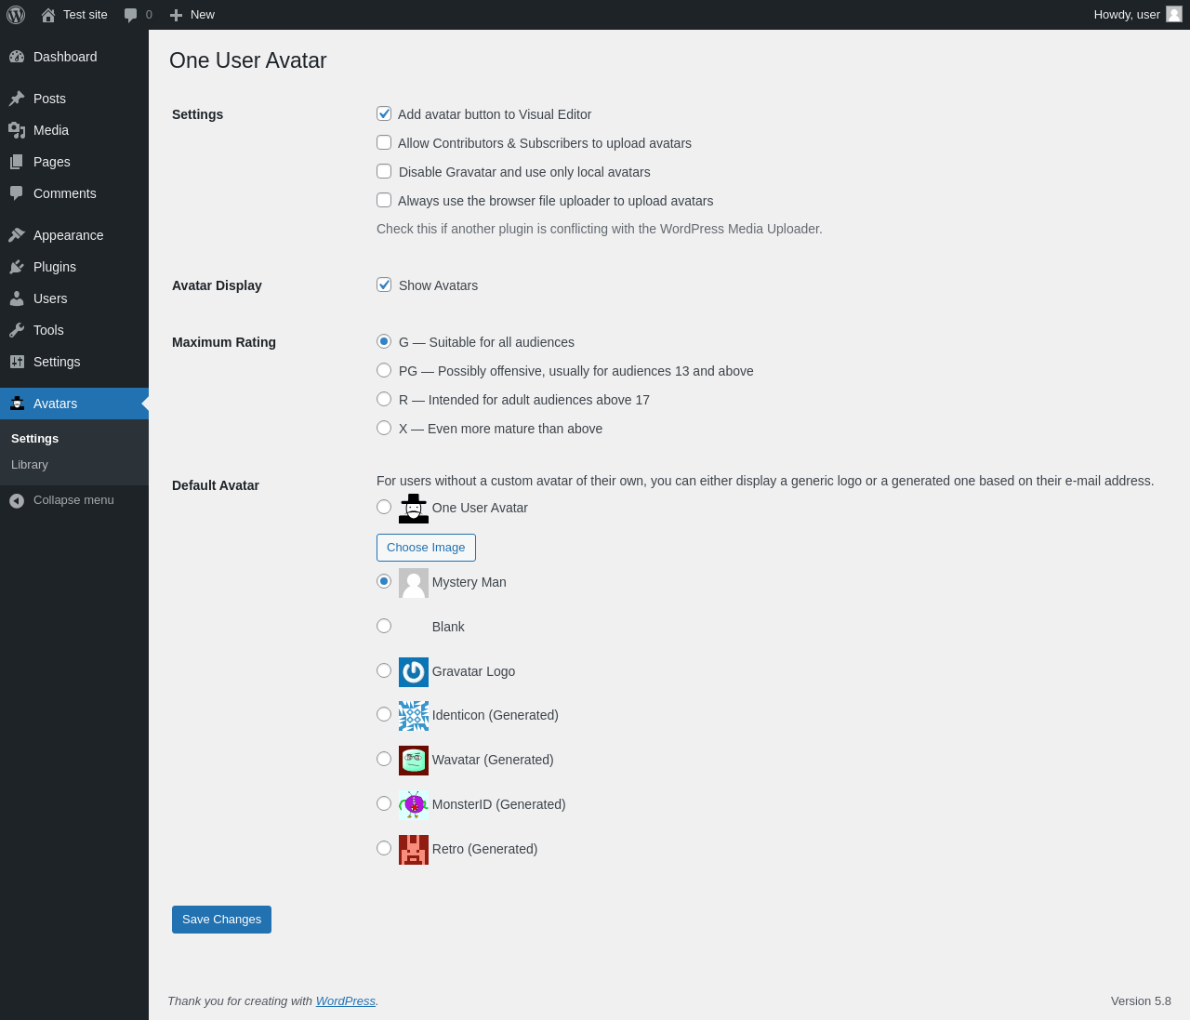1190x1020 pixels.
Task: Click the Appearance paintbrush icon
Action: click(x=17, y=235)
